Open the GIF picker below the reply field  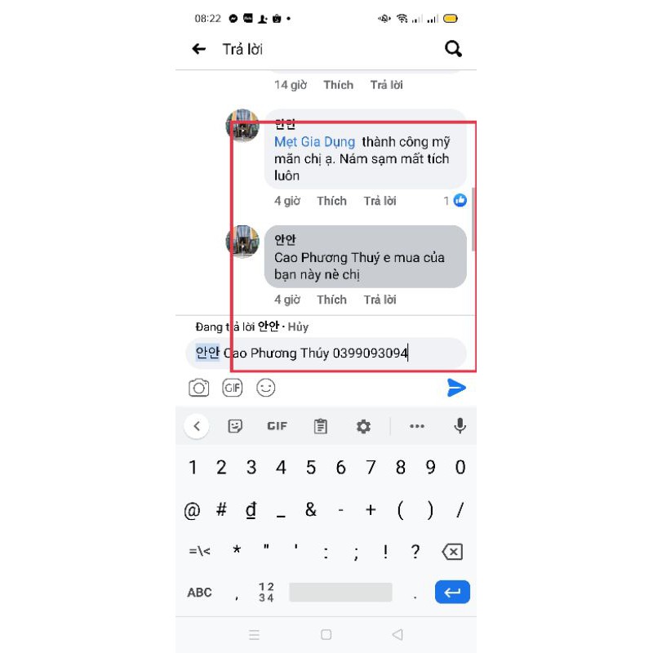click(233, 388)
